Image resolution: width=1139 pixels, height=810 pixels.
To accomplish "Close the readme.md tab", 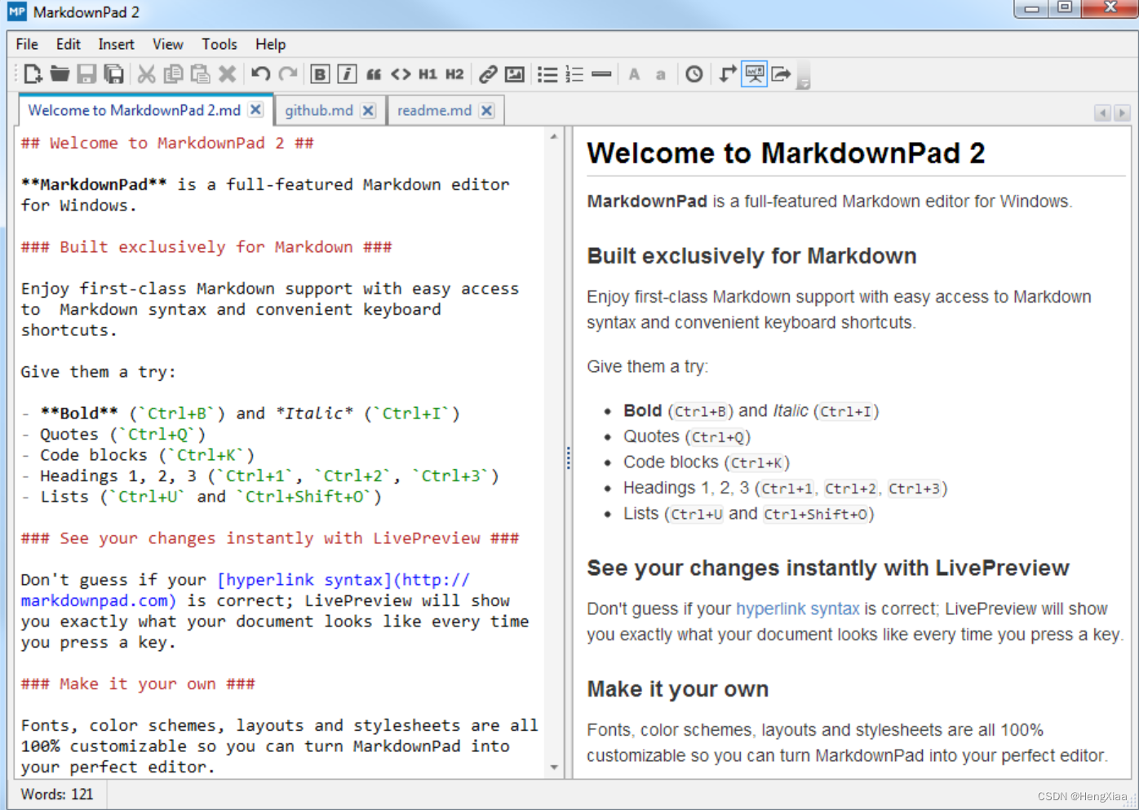I will tap(486, 110).
